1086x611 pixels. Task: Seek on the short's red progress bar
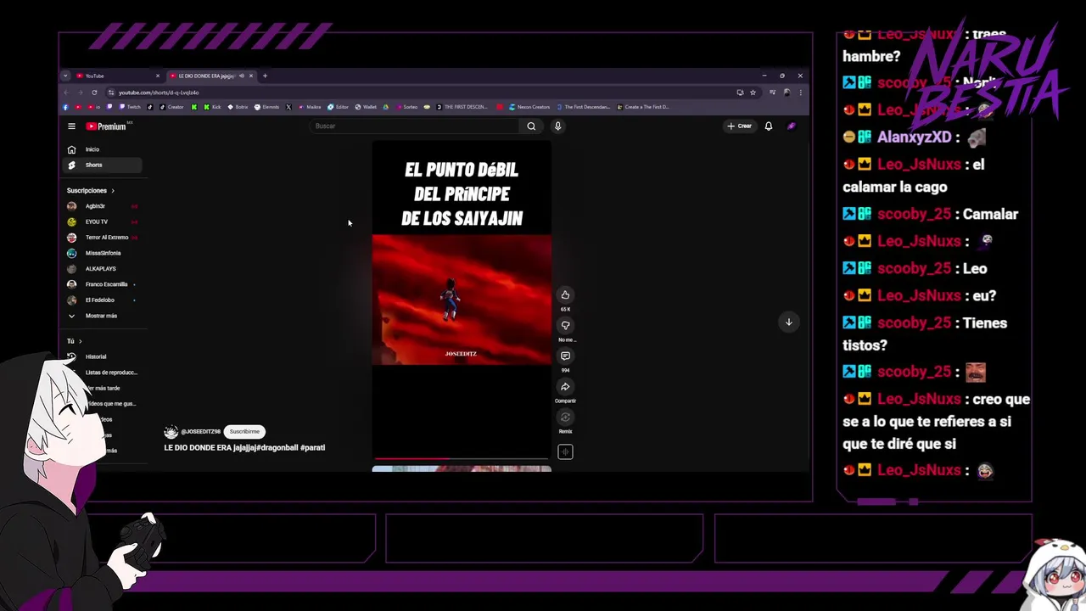pyautogui.click(x=462, y=459)
